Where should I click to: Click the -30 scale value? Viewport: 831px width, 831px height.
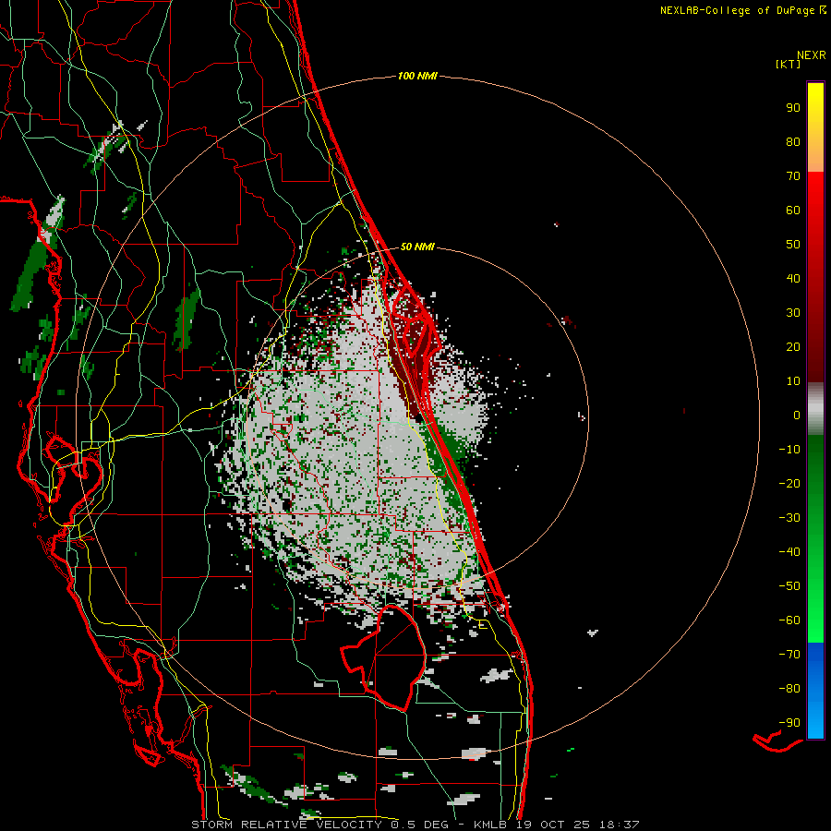[789, 518]
